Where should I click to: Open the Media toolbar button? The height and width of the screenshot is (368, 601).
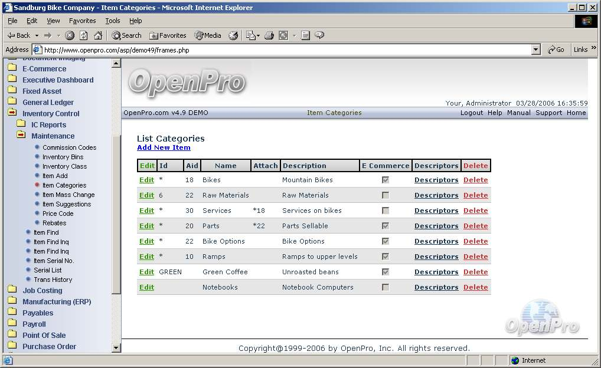tap(208, 35)
